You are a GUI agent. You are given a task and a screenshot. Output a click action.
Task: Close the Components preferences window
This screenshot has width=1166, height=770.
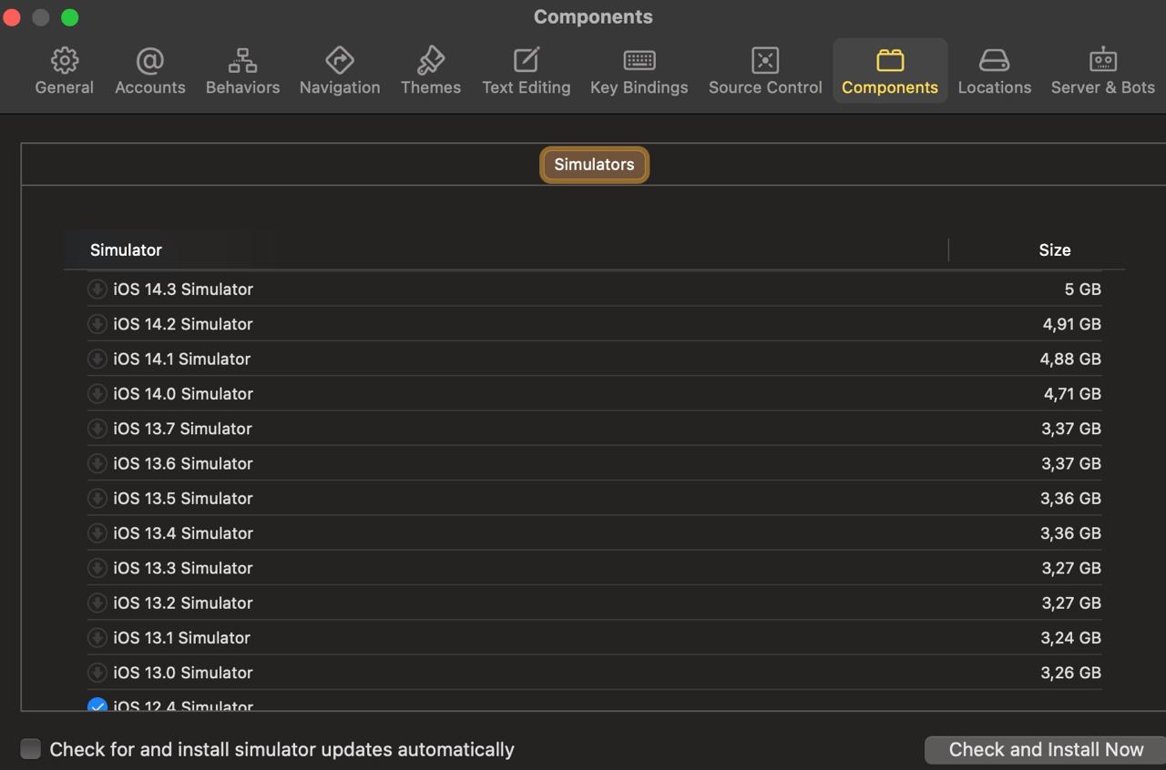coord(12,17)
